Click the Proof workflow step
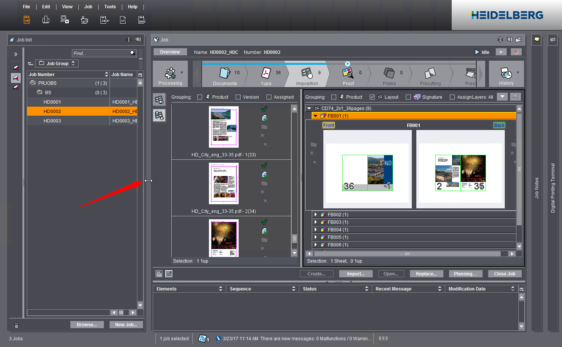The height and width of the screenshot is (347, 562). click(348, 74)
